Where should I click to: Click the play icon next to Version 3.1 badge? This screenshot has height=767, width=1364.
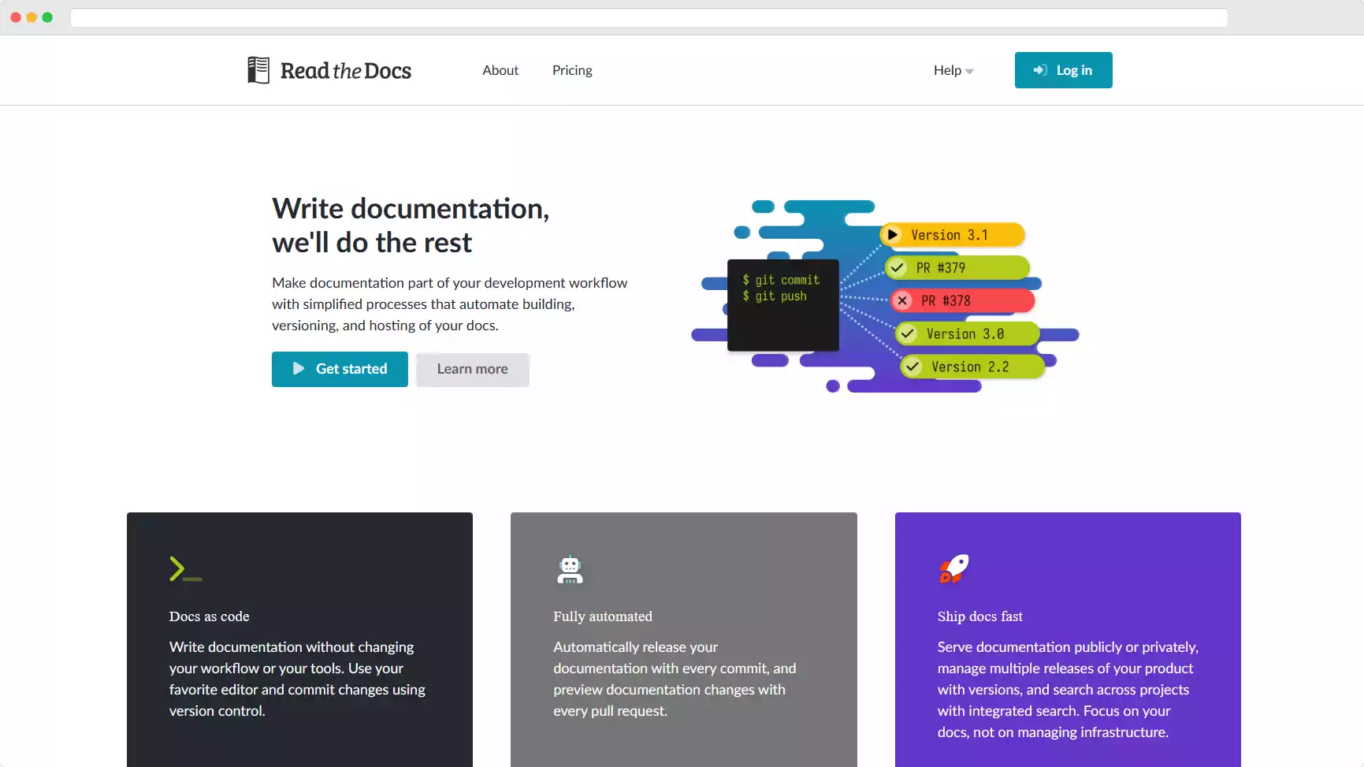coord(892,234)
